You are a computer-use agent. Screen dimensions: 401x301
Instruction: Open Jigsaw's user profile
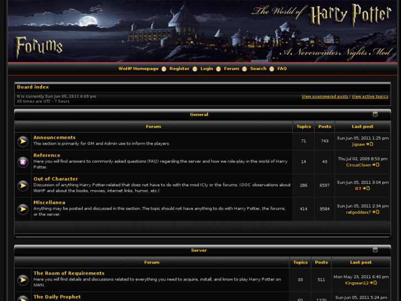click(x=359, y=145)
